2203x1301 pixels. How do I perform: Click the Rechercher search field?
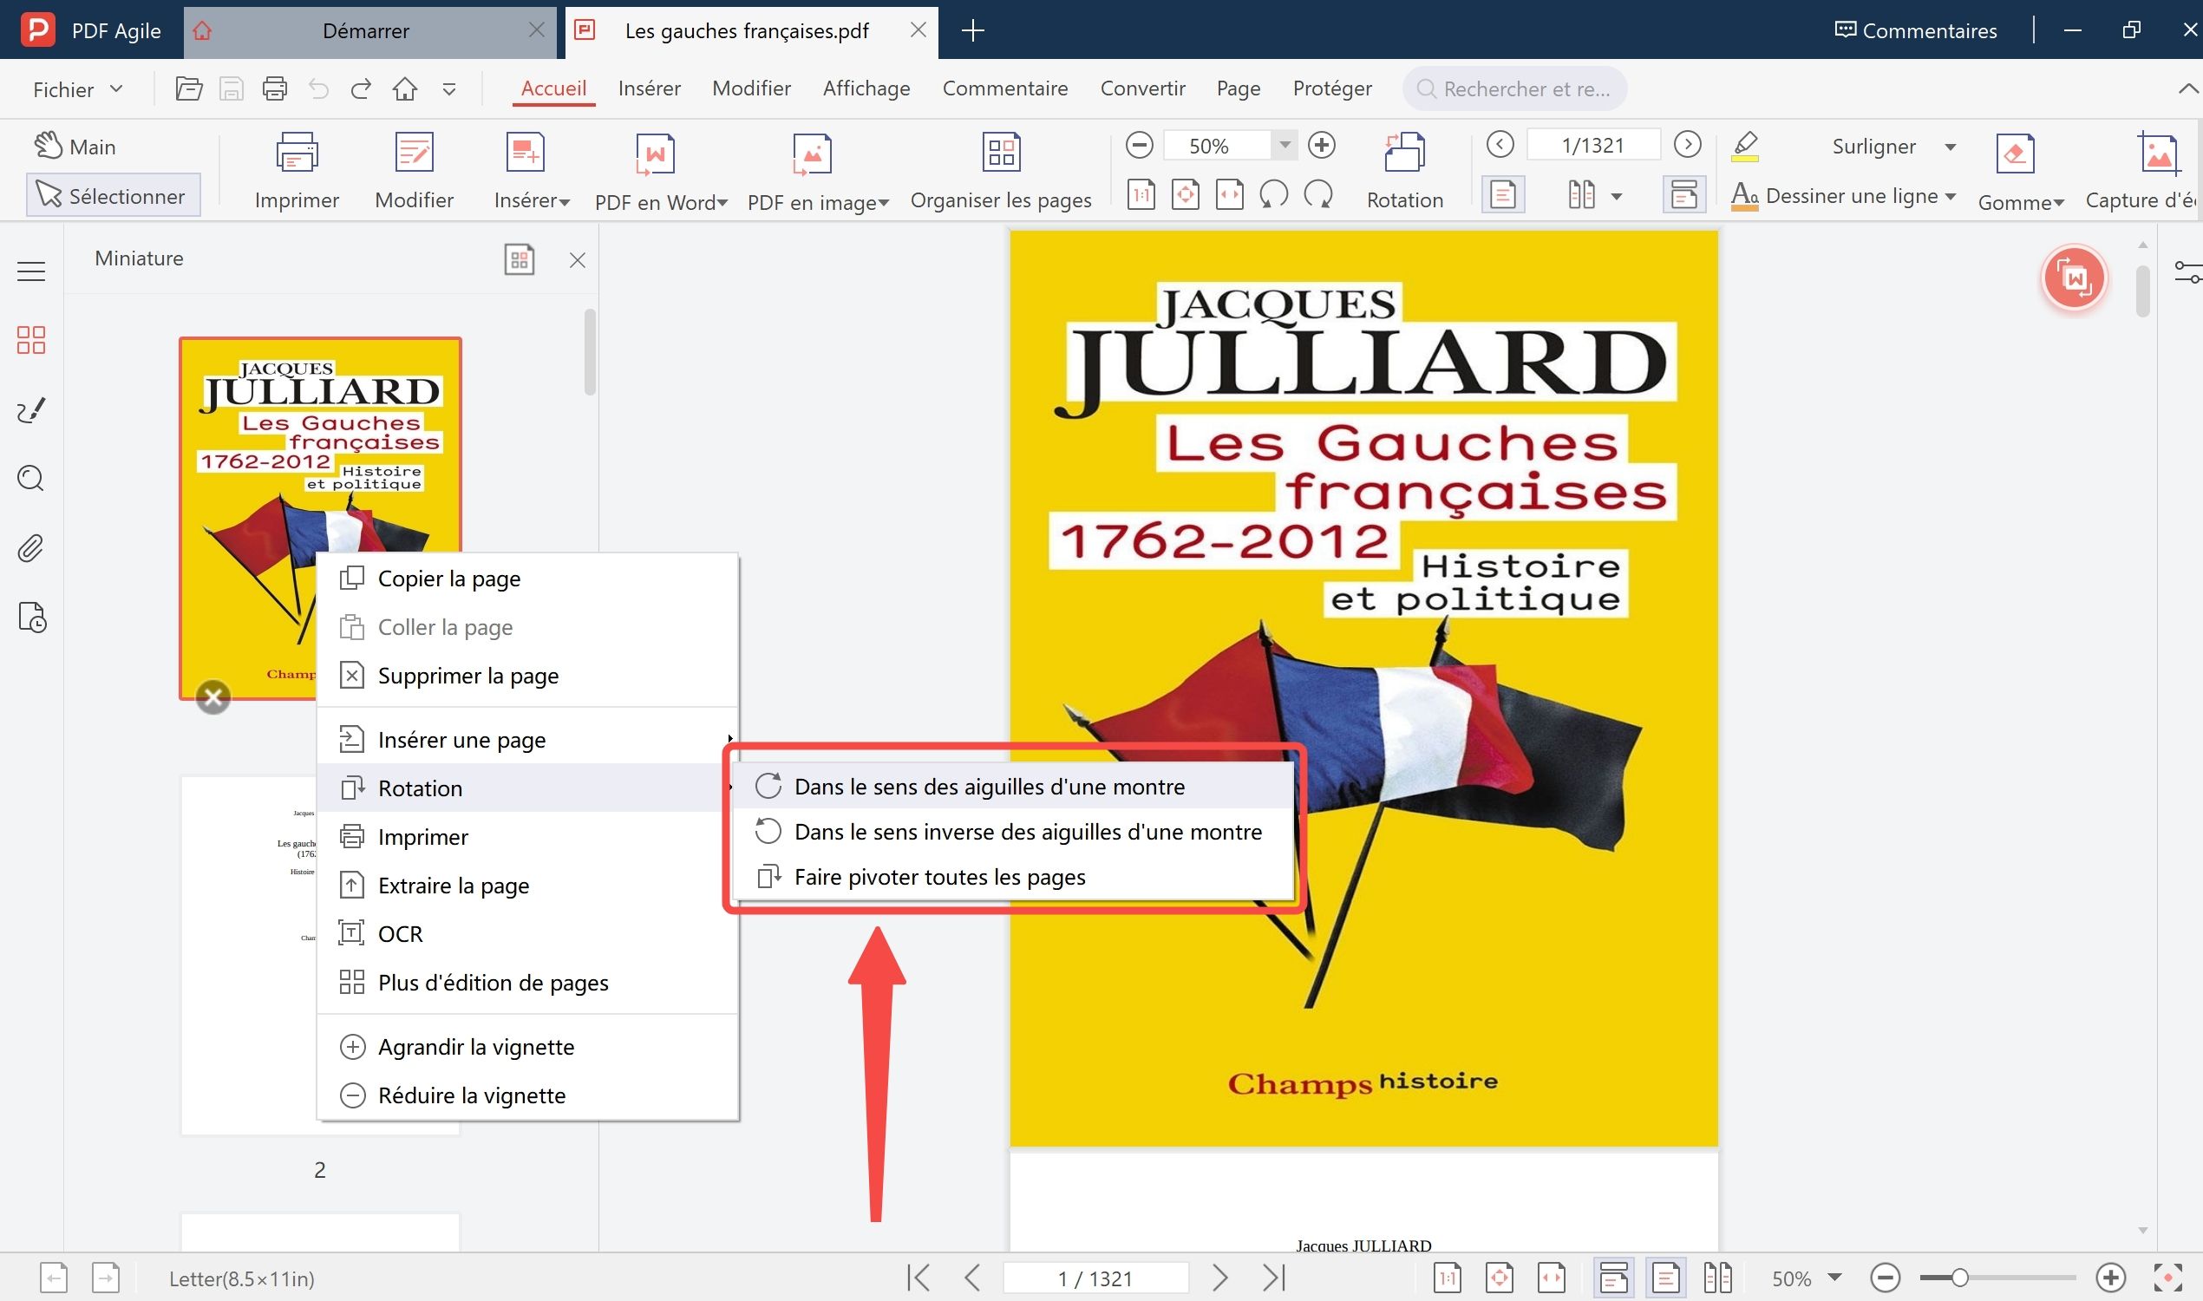(1515, 88)
